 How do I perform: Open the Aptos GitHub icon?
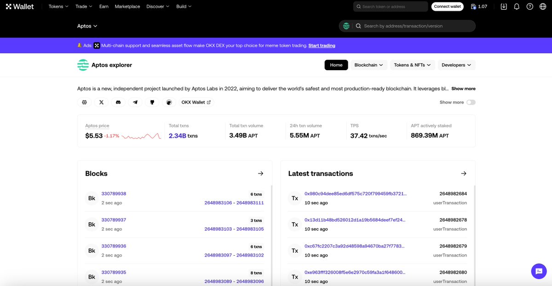(x=152, y=102)
